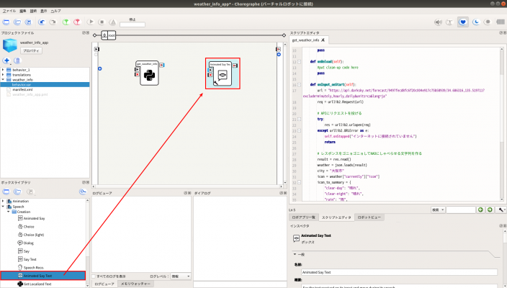Click the green Connect to robot icon
Image resolution: width=507 pixels, height=288 pixels.
(x=66, y=22)
